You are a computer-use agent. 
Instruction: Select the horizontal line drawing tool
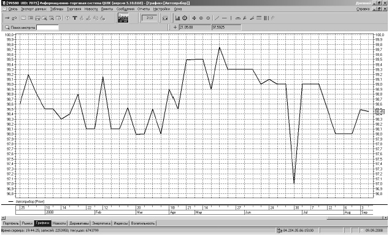tap(224, 18)
